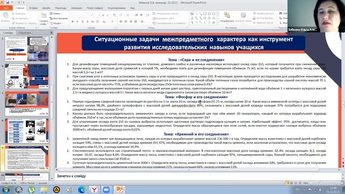Switch to normal view in status bar

point(287,183)
